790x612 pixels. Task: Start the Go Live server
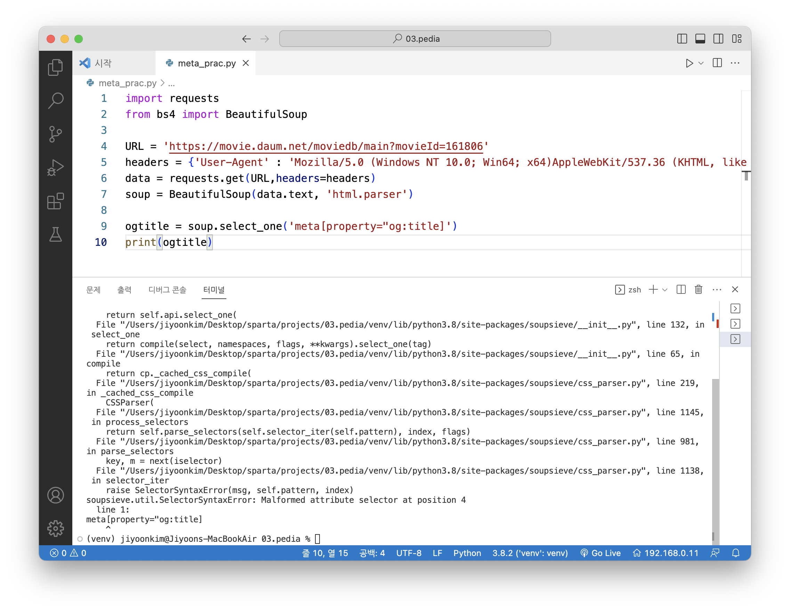click(x=600, y=553)
